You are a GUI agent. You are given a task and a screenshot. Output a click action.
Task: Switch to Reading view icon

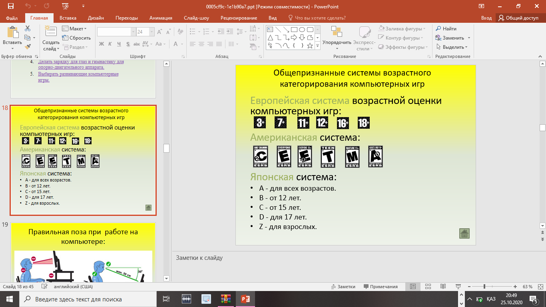pyautogui.click(x=443, y=287)
